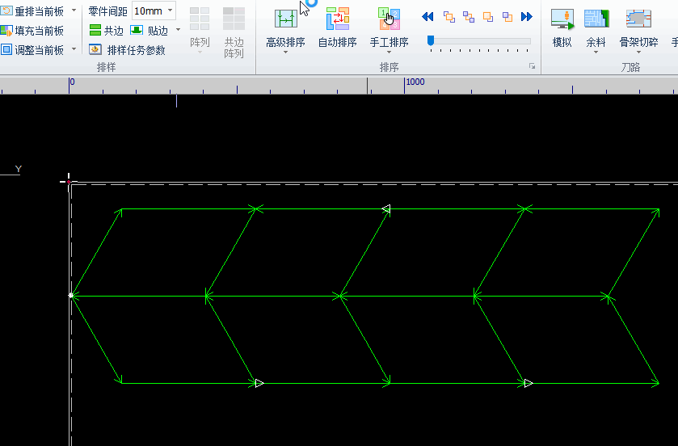Click the blue sort-order slider handle
Viewport: 678px width, 446px height.
click(x=431, y=40)
